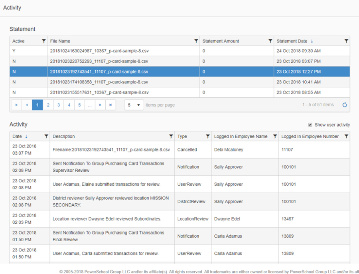Open filter on Description column
Viewport: 359px width, 274px height.
point(171,137)
